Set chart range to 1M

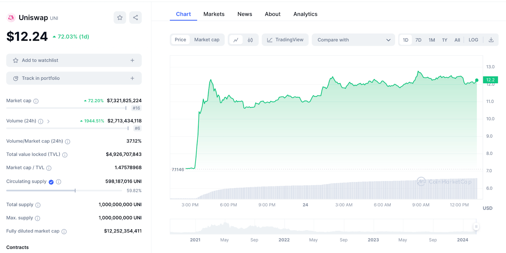[432, 40]
